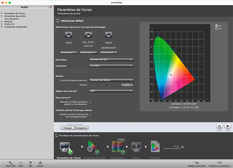This screenshot has width=233, height=168.
Task: Toggle the ambient lighting profile adjustment checkbox
Action: point(90,115)
